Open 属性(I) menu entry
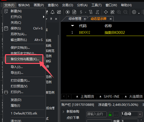144x122 pixels. [24, 106]
